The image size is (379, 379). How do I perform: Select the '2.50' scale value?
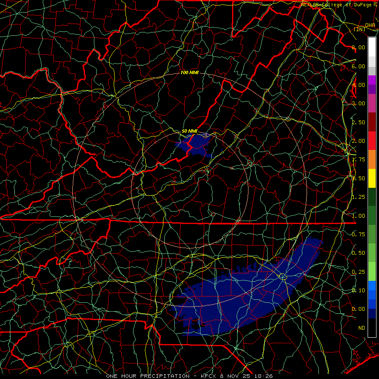click(x=358, y=122)
